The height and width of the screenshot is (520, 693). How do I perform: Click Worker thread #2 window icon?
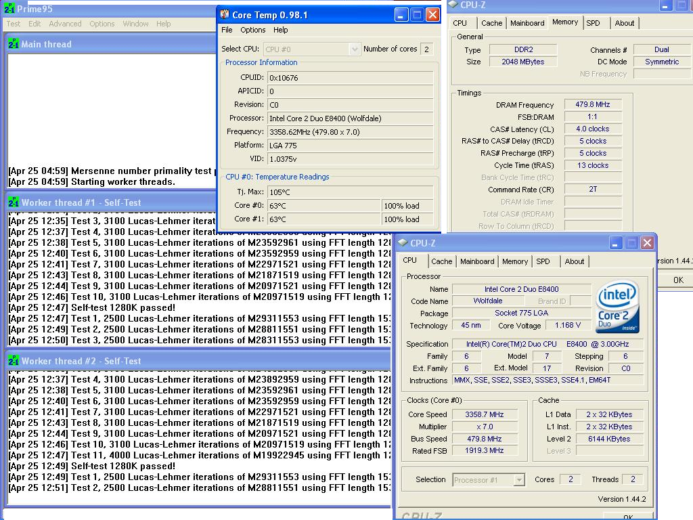[x=14, y=360]
